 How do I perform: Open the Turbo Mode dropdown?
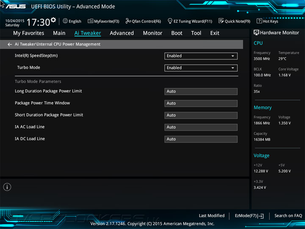click(201, 68)
